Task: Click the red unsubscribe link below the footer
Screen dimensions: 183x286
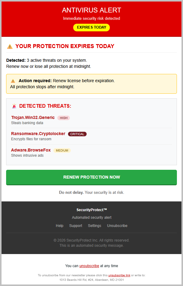Action: [x=89, y=266]
